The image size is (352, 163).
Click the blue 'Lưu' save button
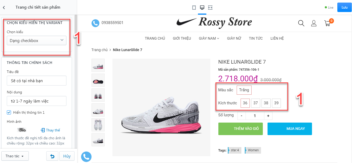coord(344,7)
